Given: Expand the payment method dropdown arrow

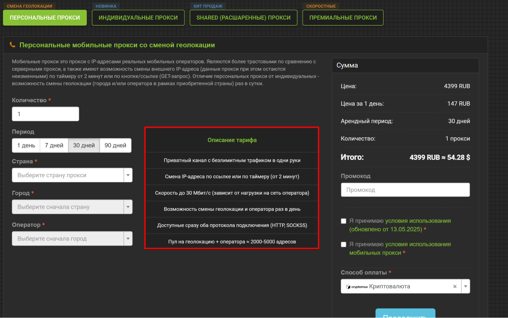Looking at the screenshot, I should 465,286.
